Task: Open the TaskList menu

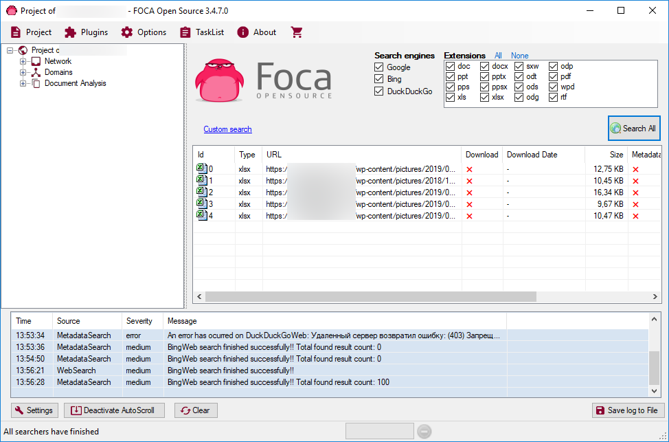Action: [202, 32]
